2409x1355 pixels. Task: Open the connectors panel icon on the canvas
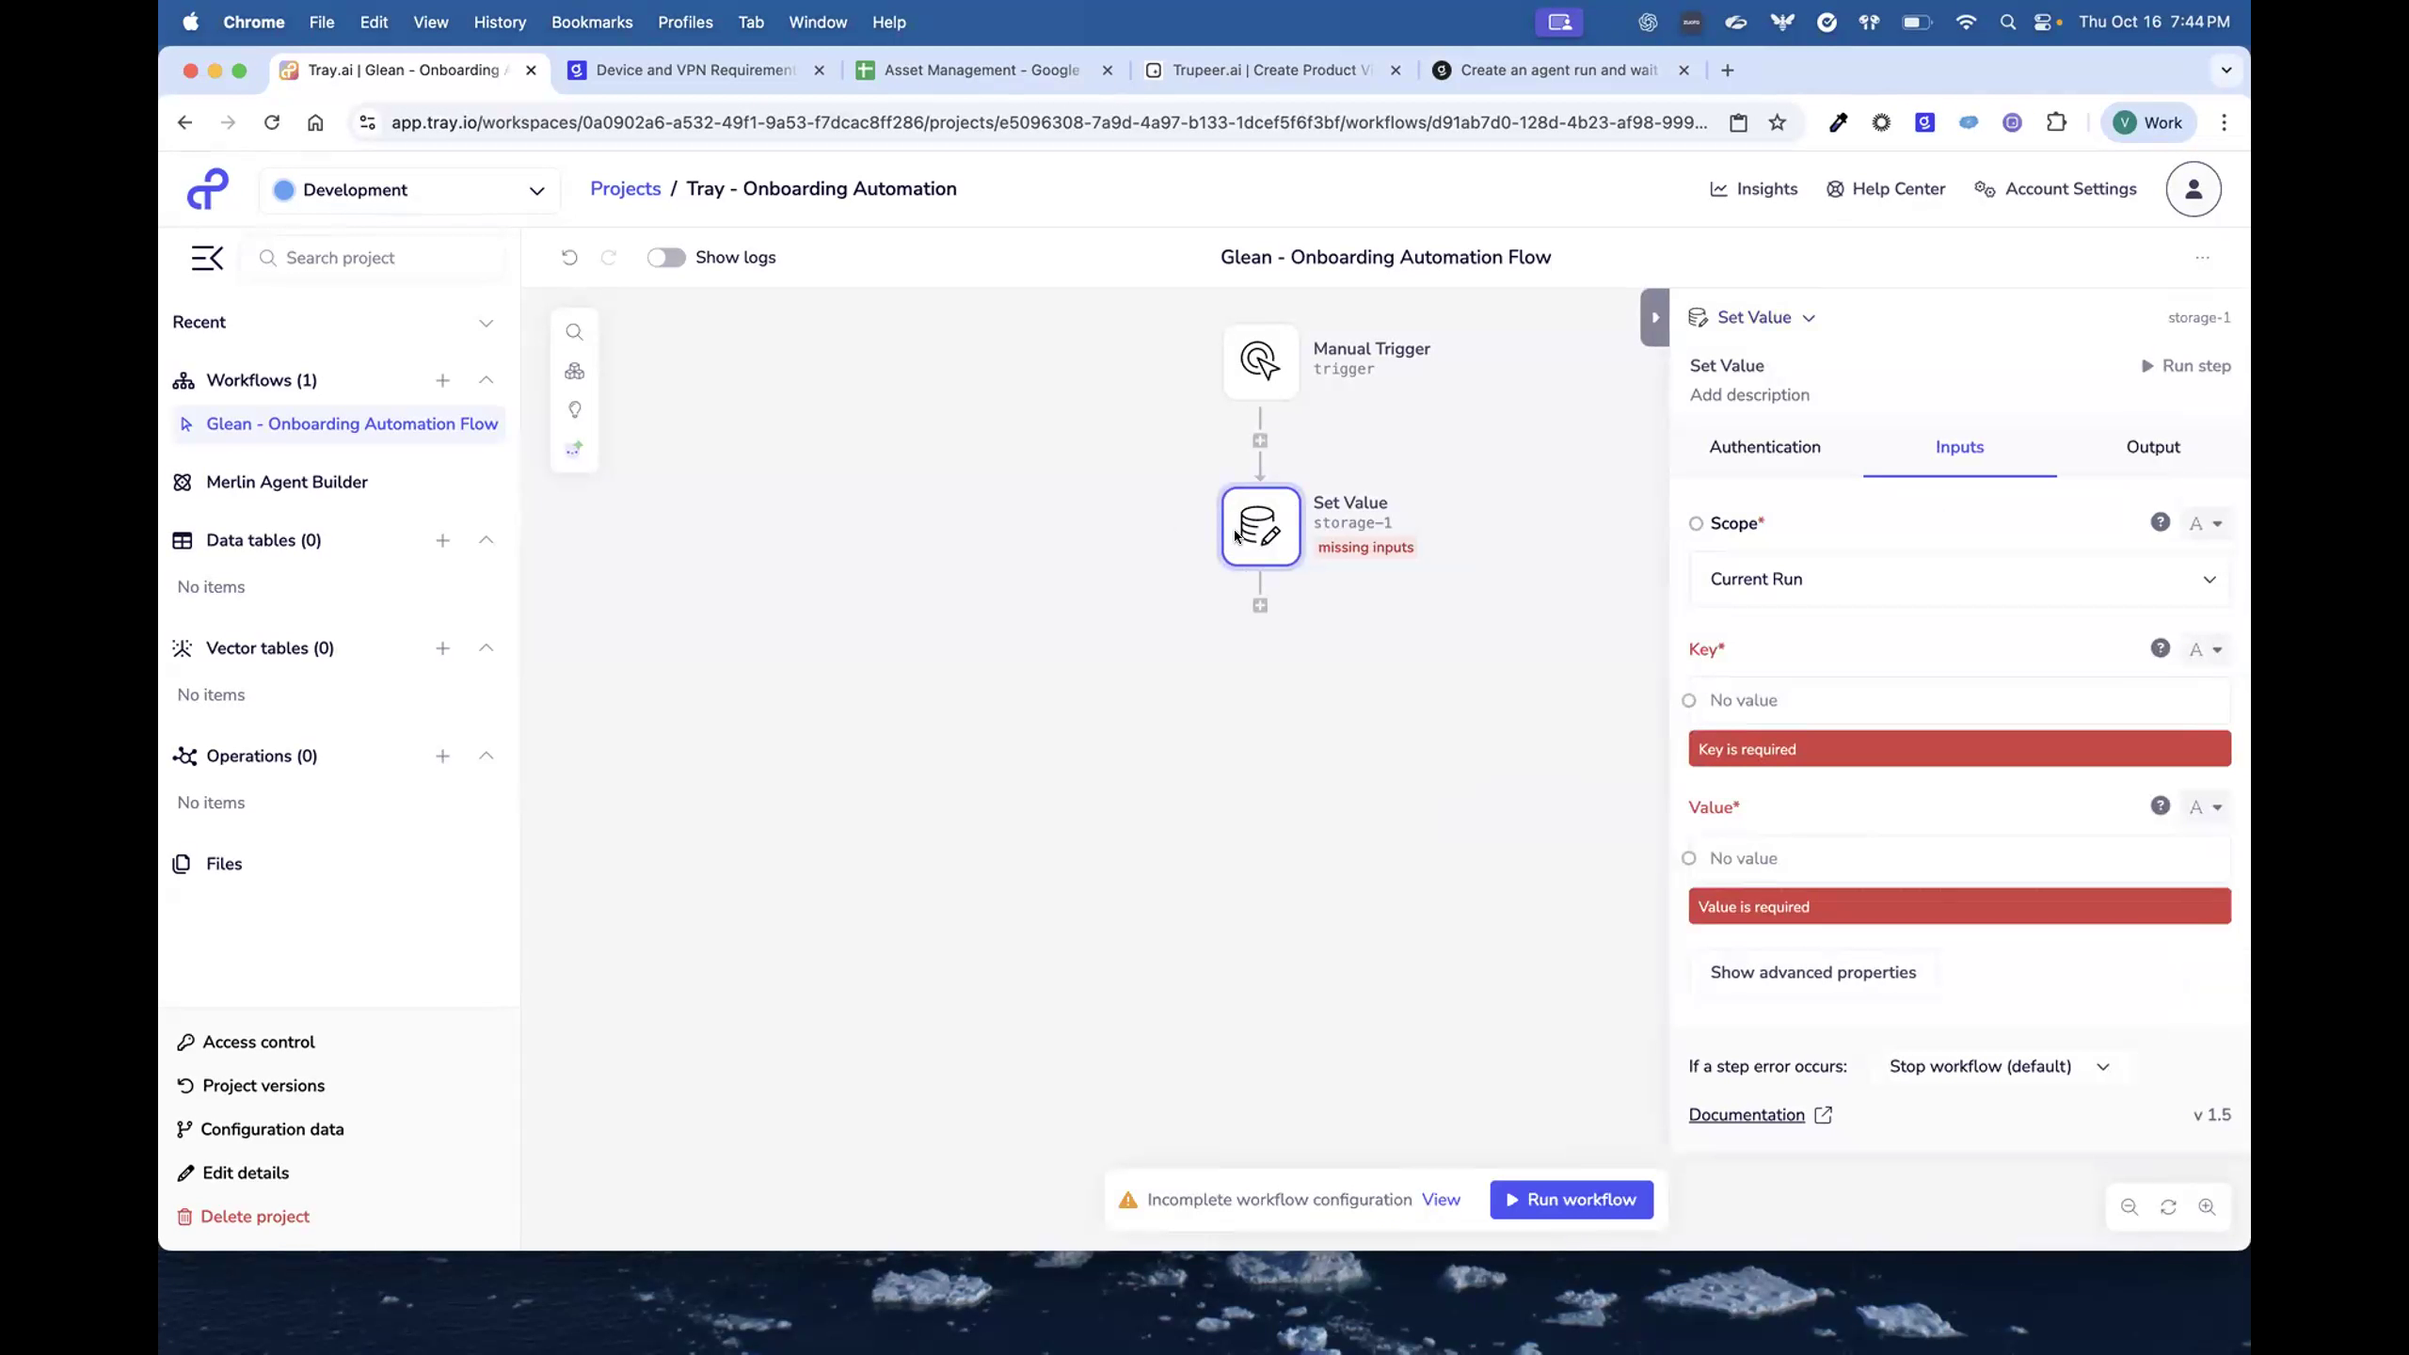pyautogui.click(x=574, y=371)
